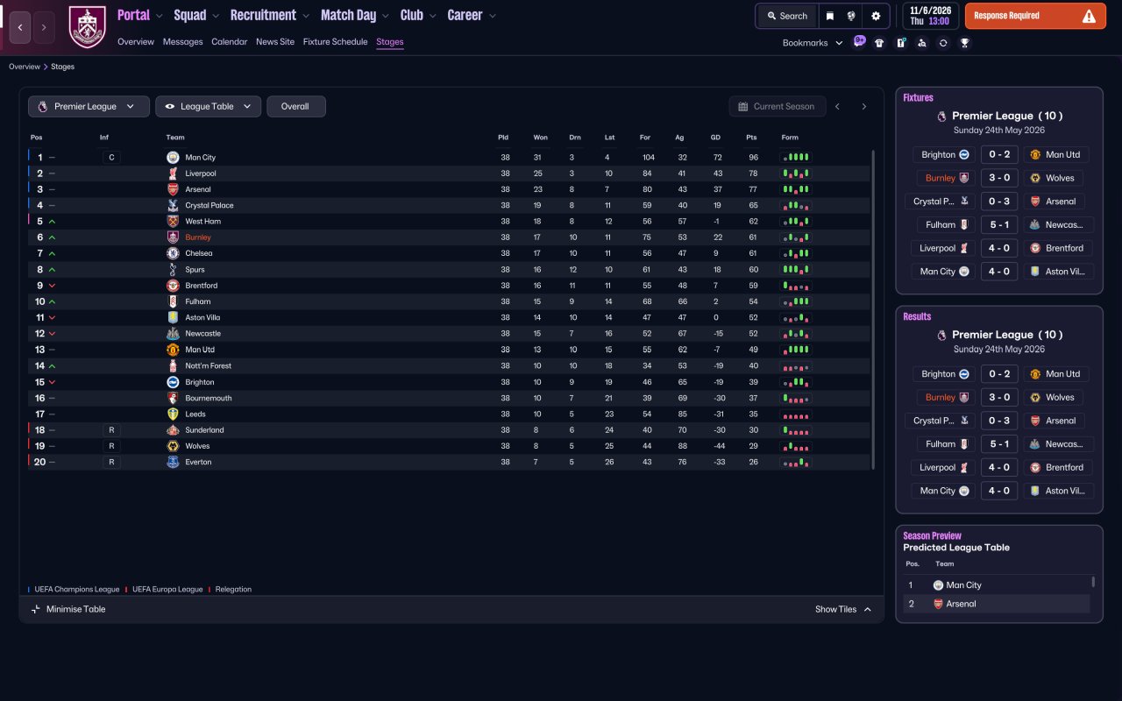Click the tactics board icon in the bookmarks bar
This screenshot has width=1122, height=701.
pyautogui.click(x=900, y=43)
